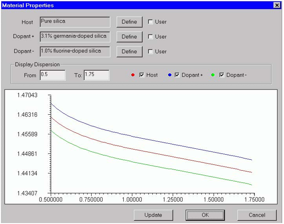
Task: Click the green Dopant - legend color dot
Action: (x=213, y=75)
